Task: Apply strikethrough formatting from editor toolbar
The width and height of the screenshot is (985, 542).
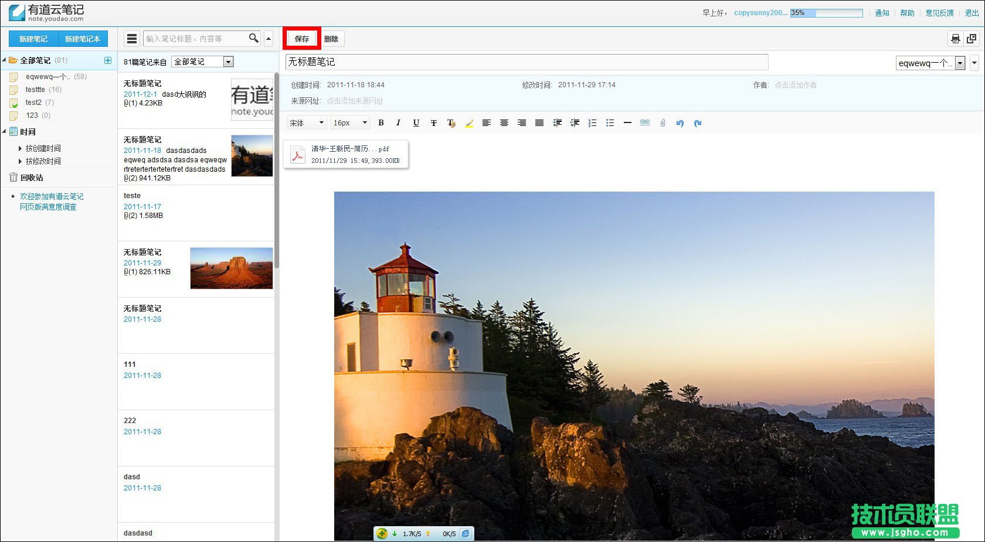Action: 434,123
